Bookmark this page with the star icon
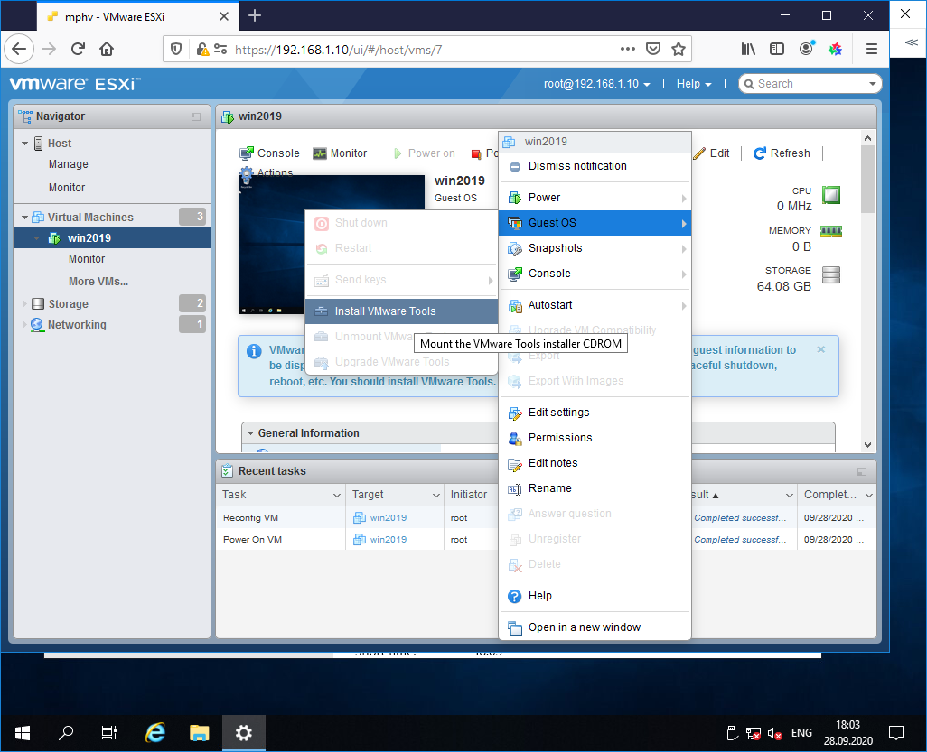The height and width of the screenshot is (752, 927). (x=679, y=49)
